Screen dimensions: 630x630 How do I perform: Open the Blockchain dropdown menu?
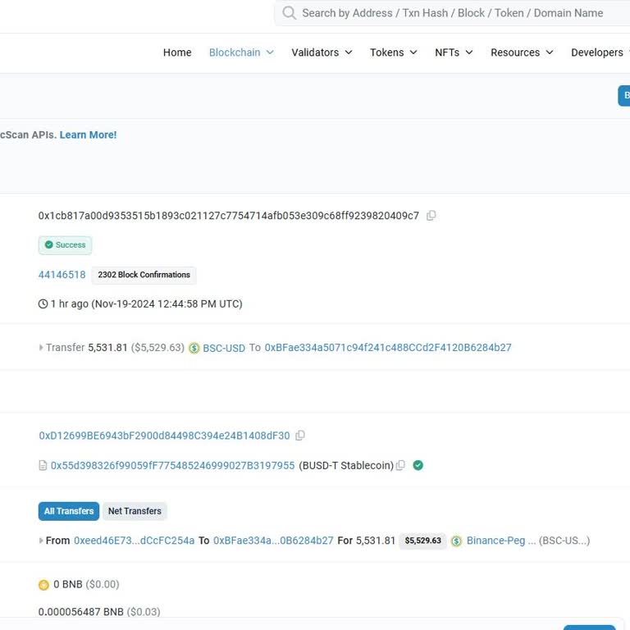click(241, 52)
